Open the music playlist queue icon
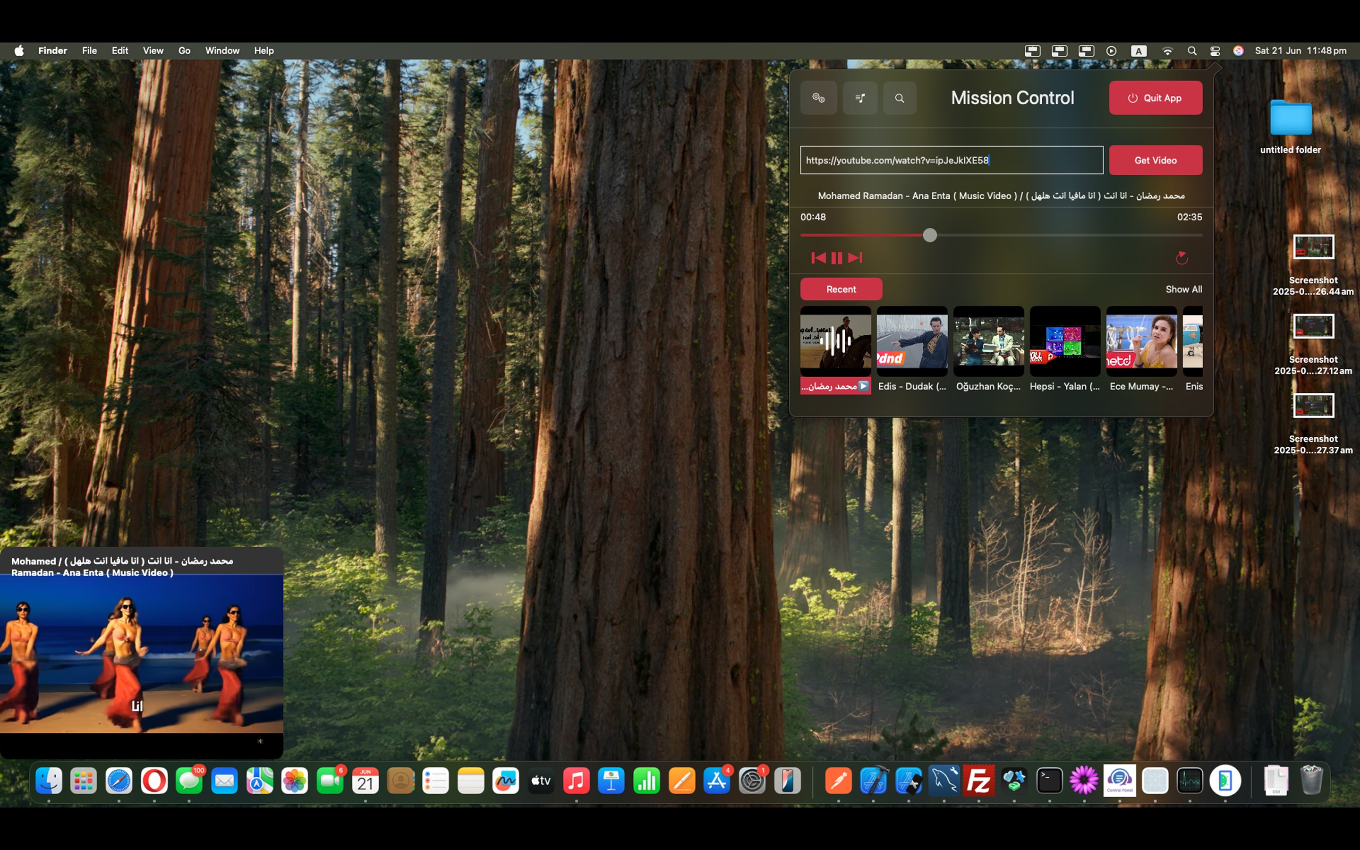 pyautogui.click(x=860, y=98)
